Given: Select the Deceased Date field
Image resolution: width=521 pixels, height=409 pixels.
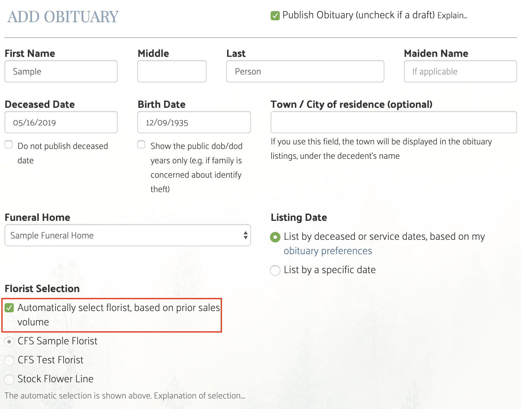Looking at the screenshot, I should click(61, 122).
